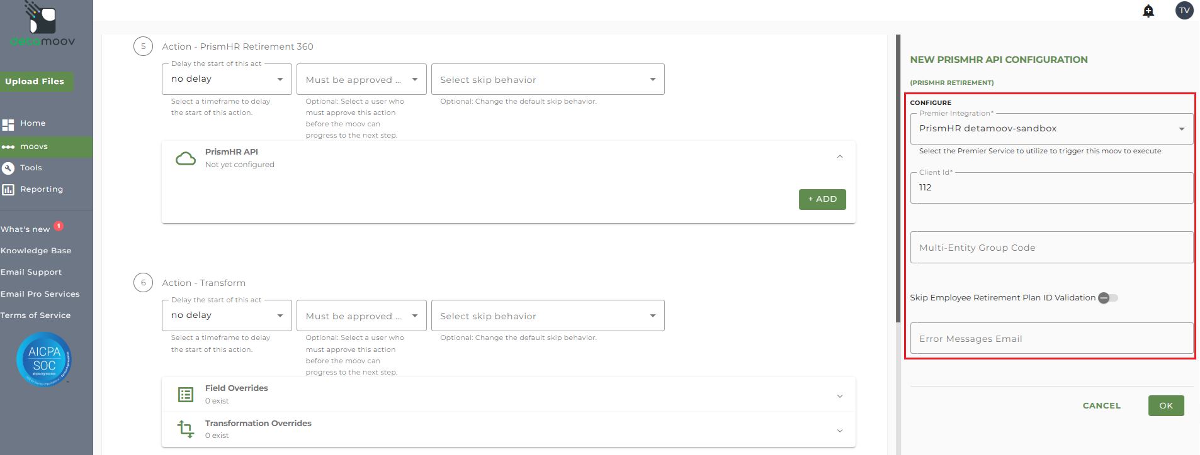Click the Transformation Overrides crop icon
Image resolution: width=1200 pixels, height=455 pixels.
186,429
